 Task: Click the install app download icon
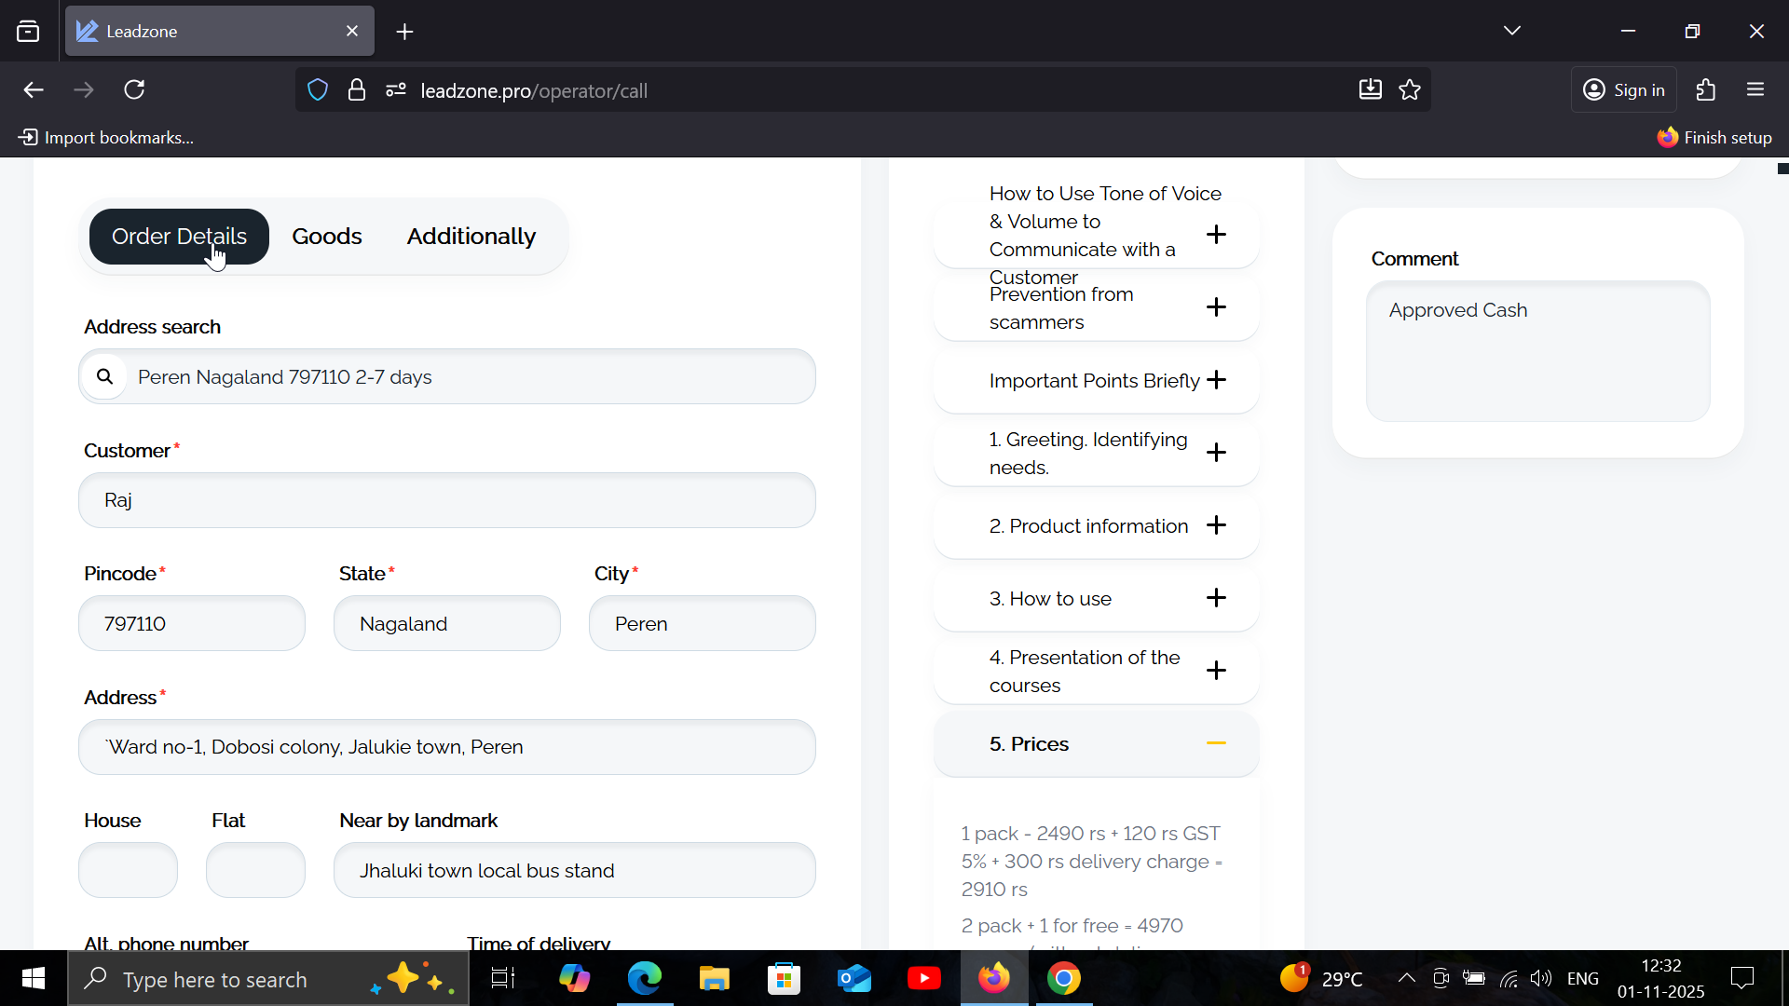click(x=1370, y=90)
